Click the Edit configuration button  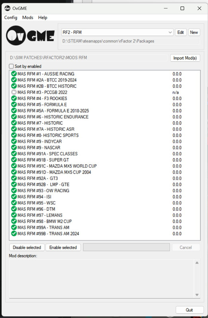181,32
